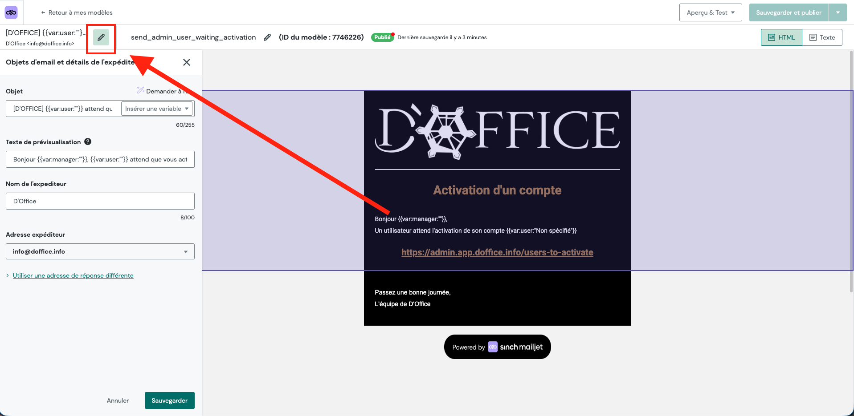
Task: Click the Sinch Mailjet badge in footer
Action: click(x=497, y=347)
